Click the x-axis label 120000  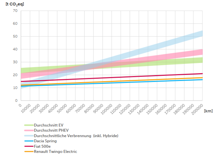pos(125,109)
